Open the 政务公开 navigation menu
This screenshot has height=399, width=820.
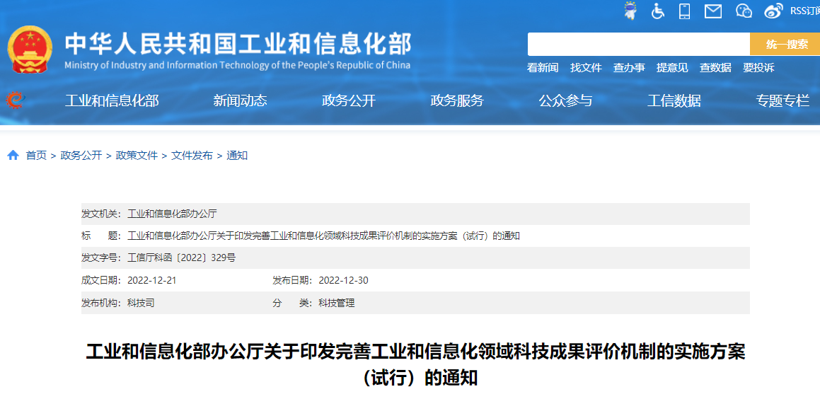coord(348,100)
